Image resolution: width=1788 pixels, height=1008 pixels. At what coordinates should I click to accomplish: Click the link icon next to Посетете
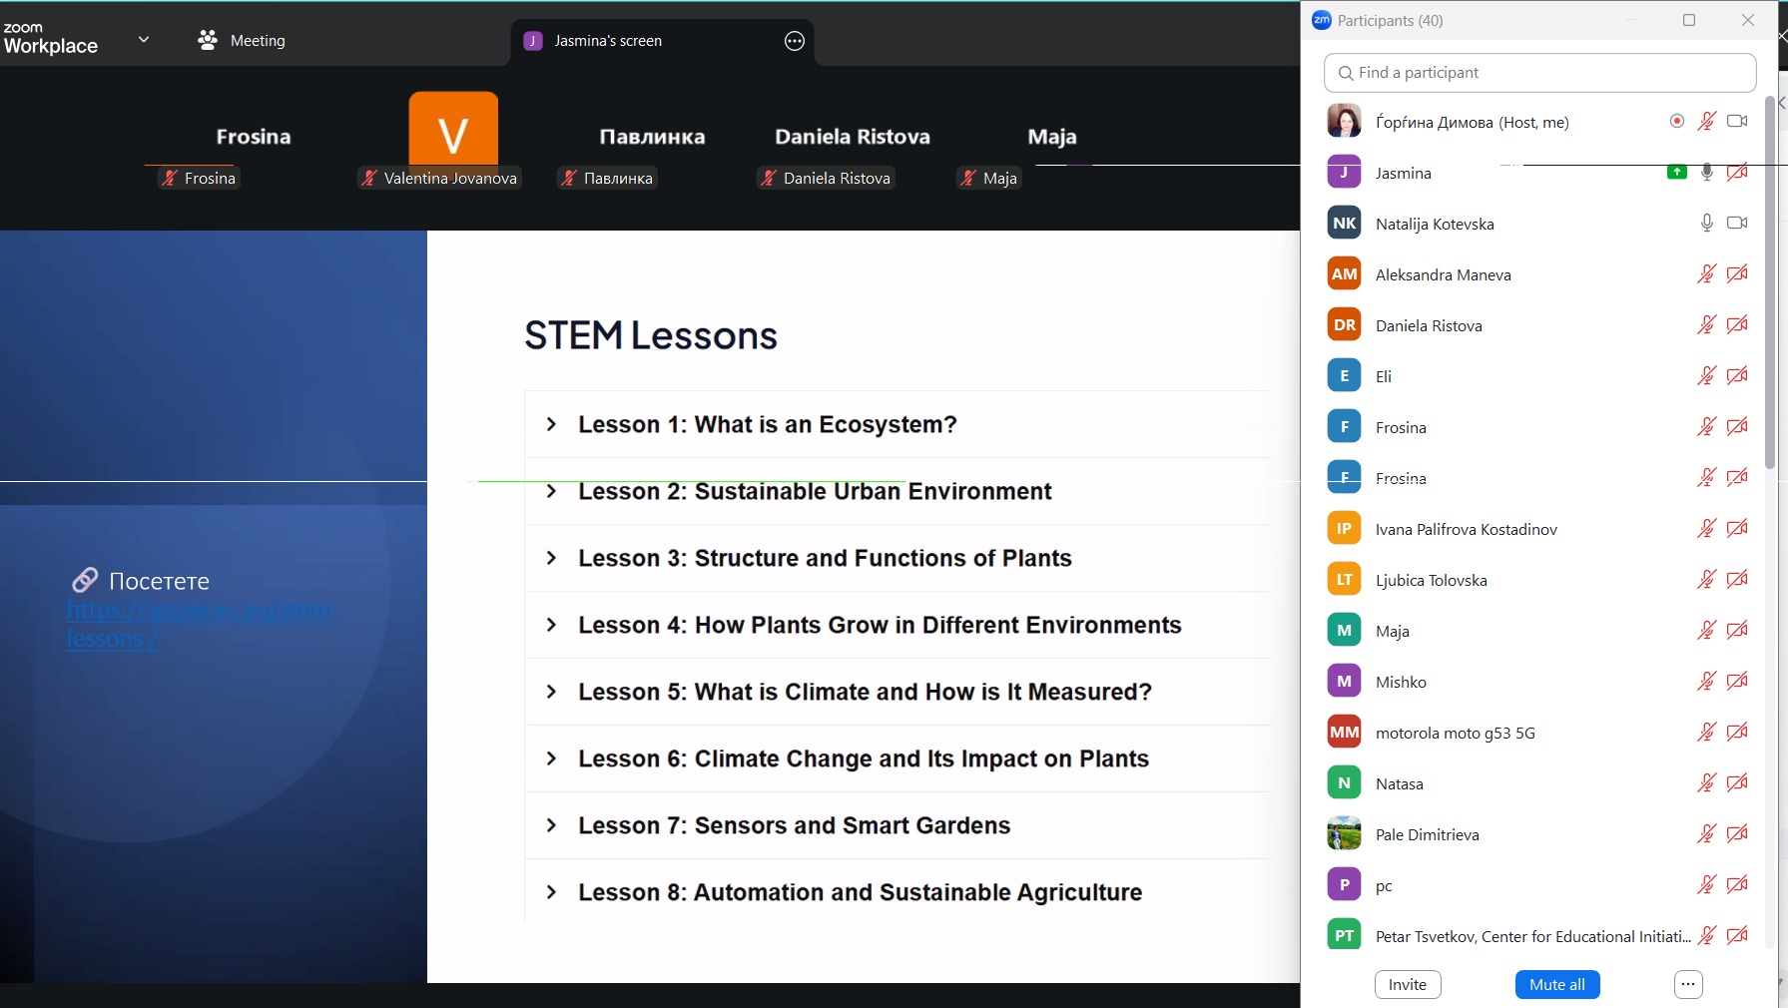pos(85,580)
